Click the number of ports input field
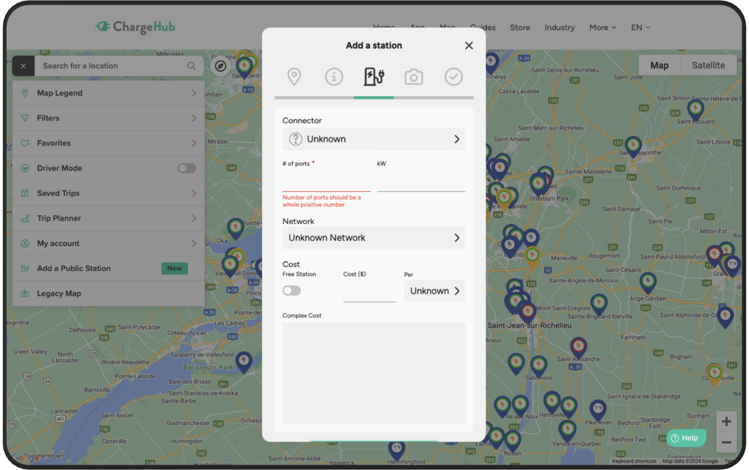 coord(326,182)
